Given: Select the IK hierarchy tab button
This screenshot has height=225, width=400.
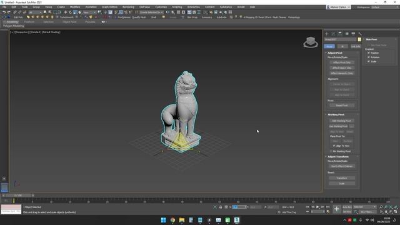Looking at the screenshot, I should (342, 46).
